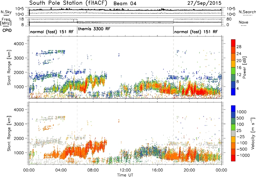This screenshot has height=177, width=256.
Task: Click the '4000' tick of the velocity panel
Action: [19, 110]
